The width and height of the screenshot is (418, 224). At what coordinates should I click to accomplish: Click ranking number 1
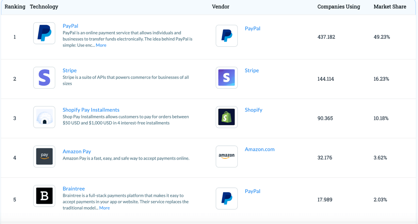coord(15,37)
